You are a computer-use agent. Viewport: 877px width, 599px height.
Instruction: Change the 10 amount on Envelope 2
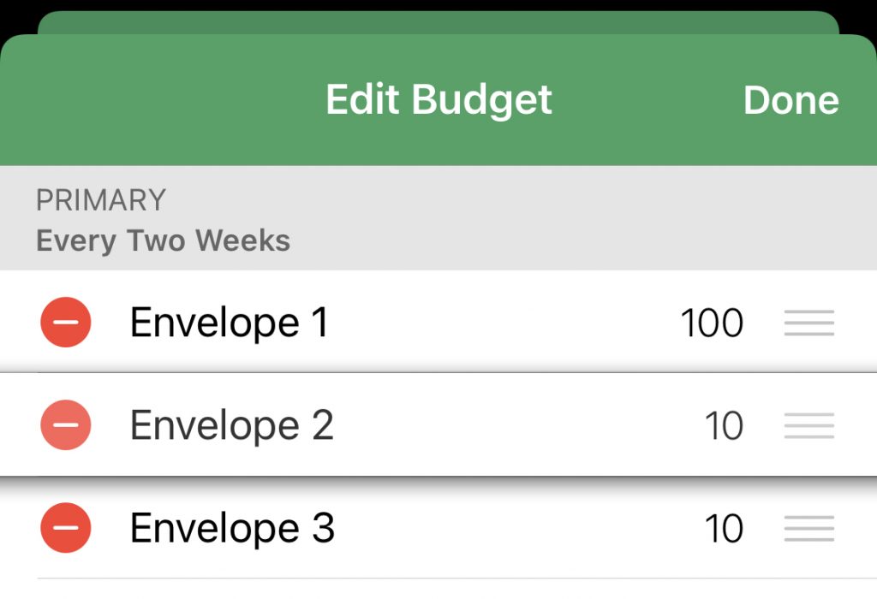[724, 426]
